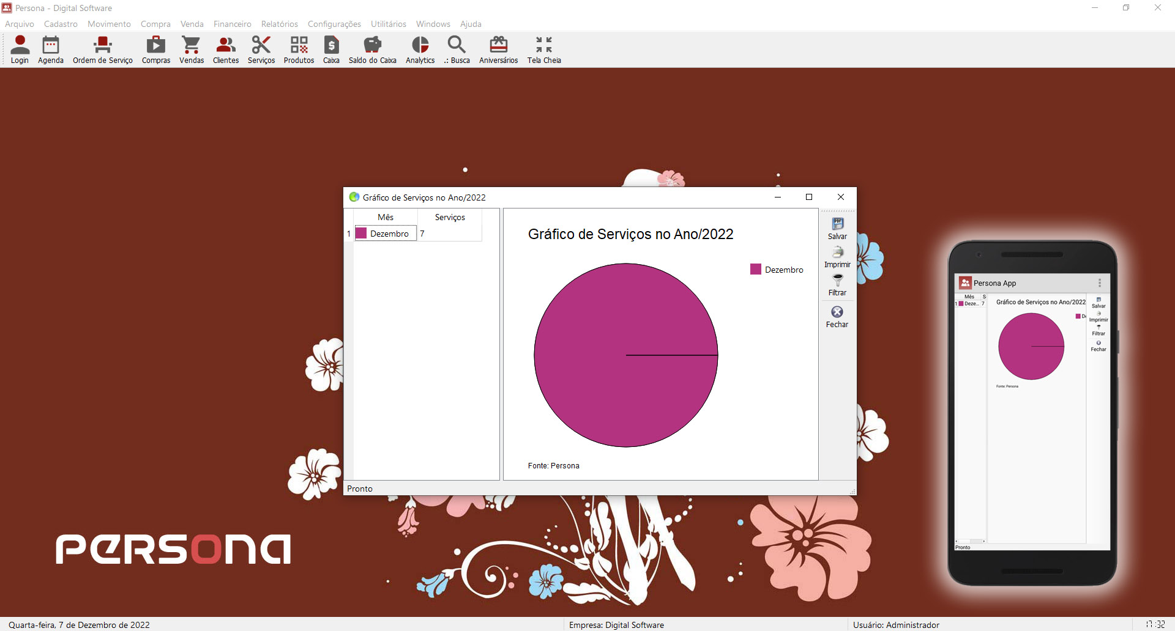Click the Pronto status bar text
This screenshot has height=631, width=1175.
click(360, 489)
